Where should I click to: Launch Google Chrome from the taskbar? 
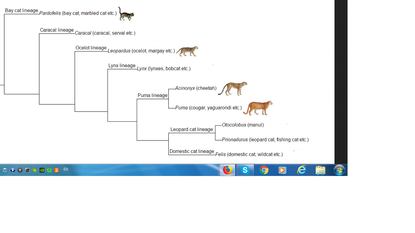click(264, 170)
